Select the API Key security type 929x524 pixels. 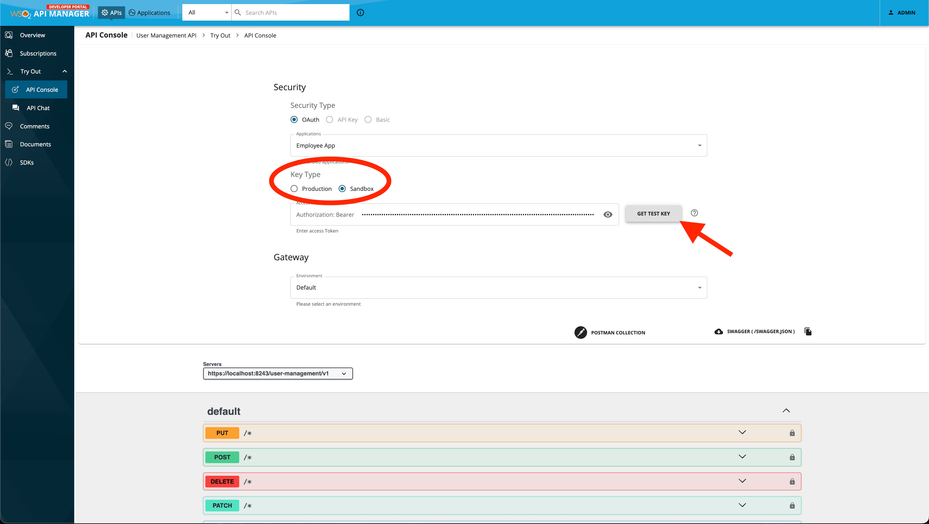pos(329,120)
